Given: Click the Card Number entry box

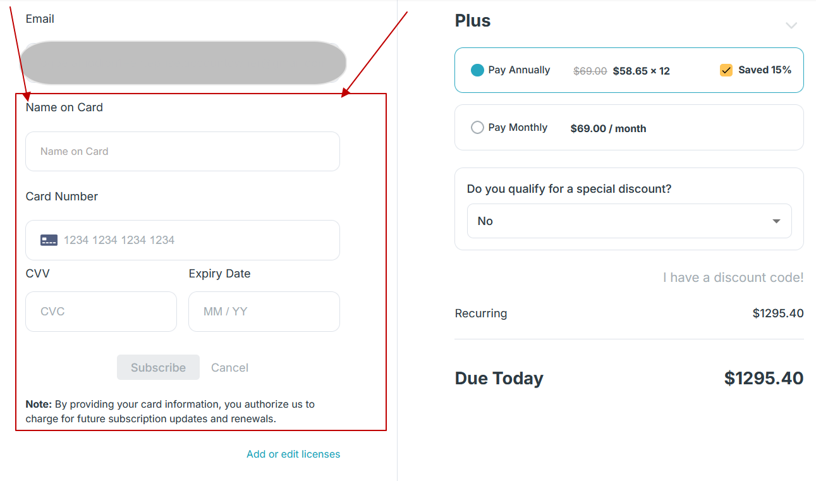Looking at the screenshot, I should (x=183, y=240).
